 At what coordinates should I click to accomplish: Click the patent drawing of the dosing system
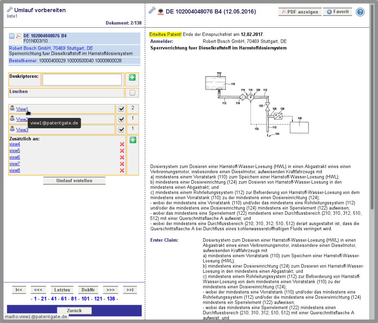coord(257,104)
